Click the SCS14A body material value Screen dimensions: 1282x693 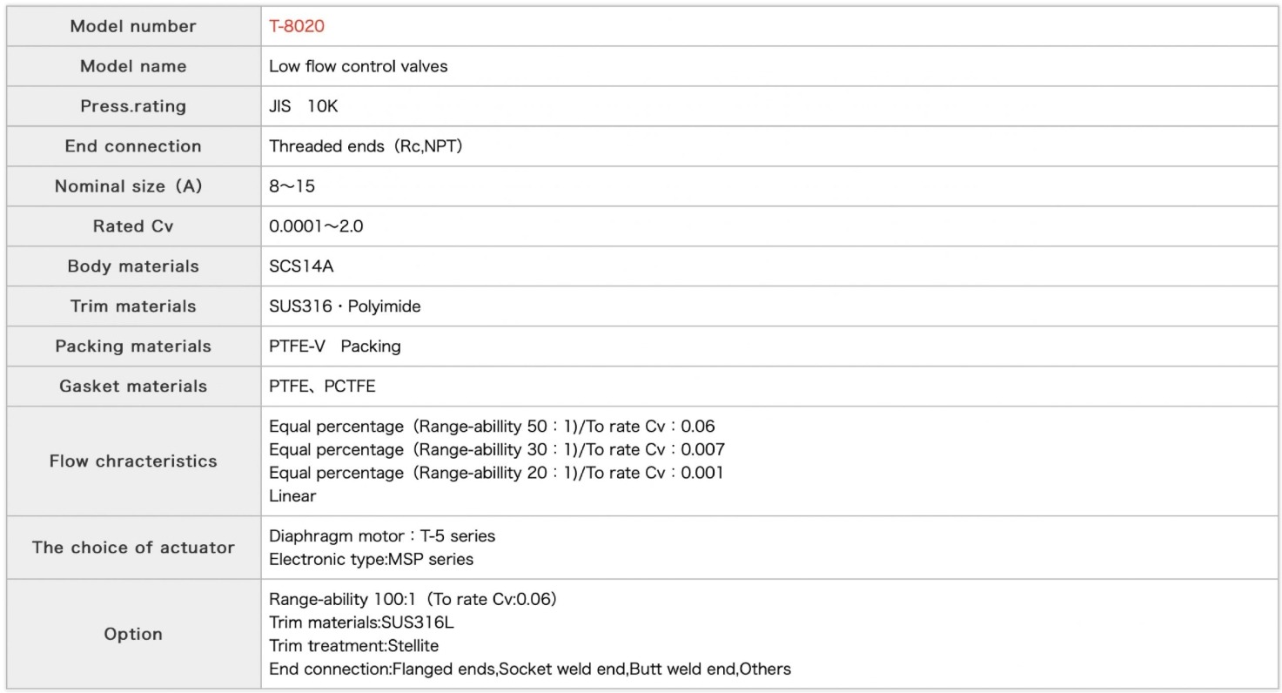click(x=301, y=266)
